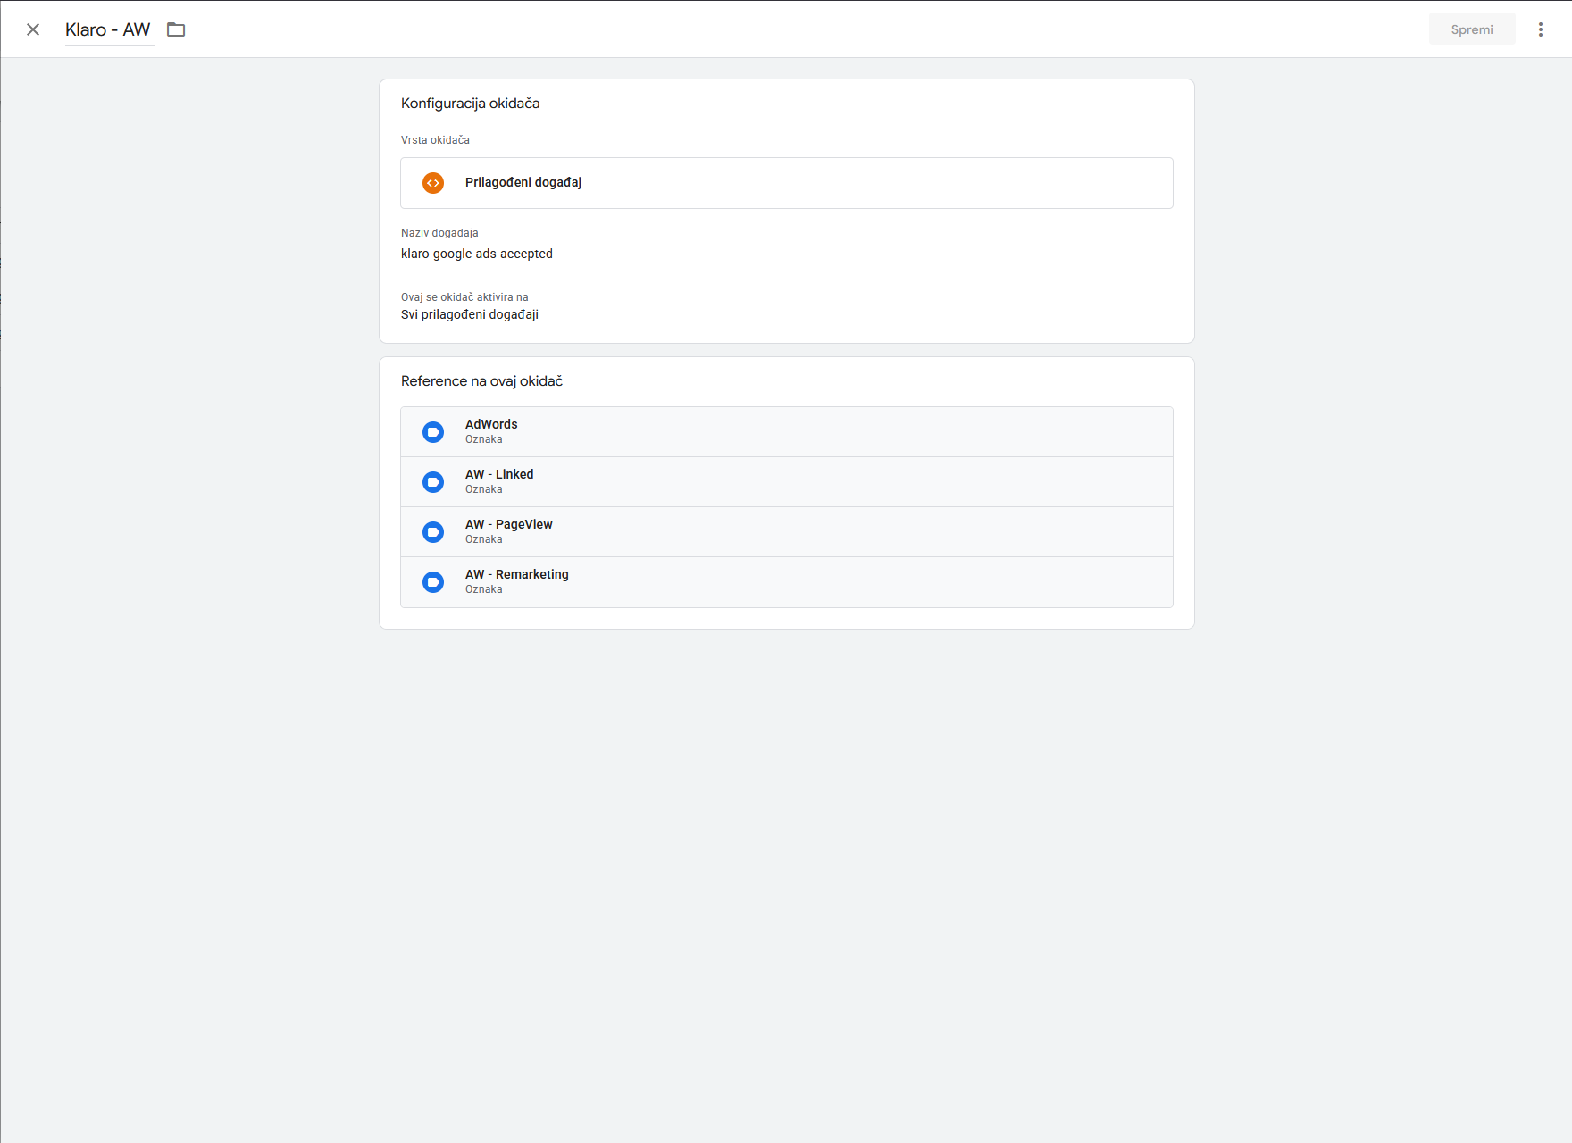Open the AW - Remarketing tag reference
The width and height of the screenshot is (1572, 1143).
(787, 582)
